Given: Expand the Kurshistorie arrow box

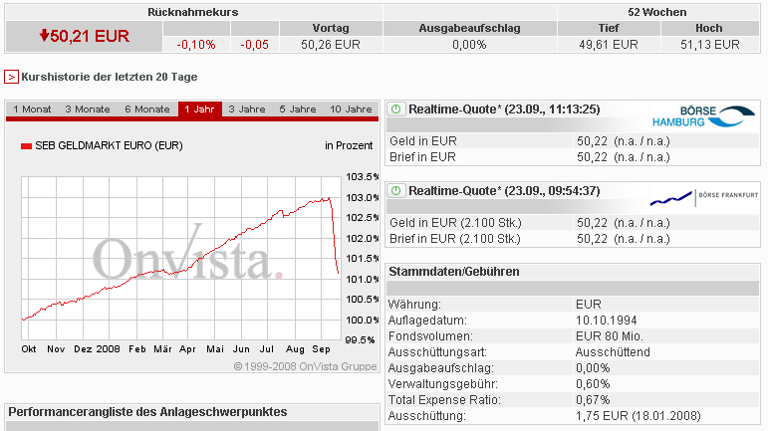Looking at the screenshot, I should click(x=11, y=76).
